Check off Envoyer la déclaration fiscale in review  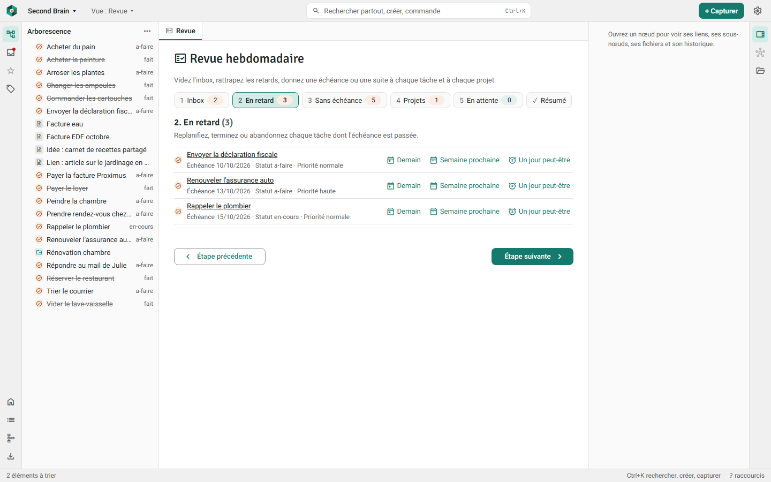point(178,160)
